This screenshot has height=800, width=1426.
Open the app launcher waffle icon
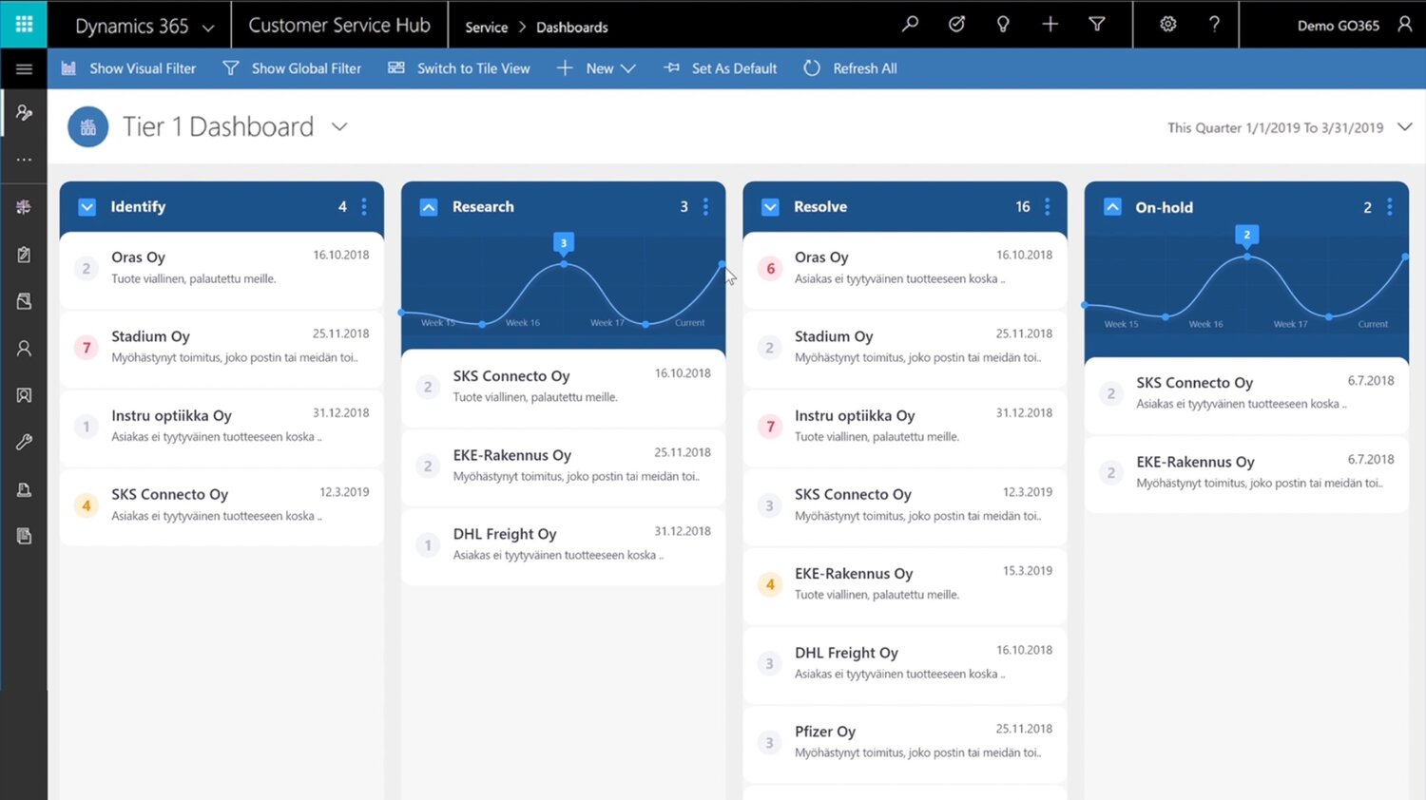(x=24, y=24)
